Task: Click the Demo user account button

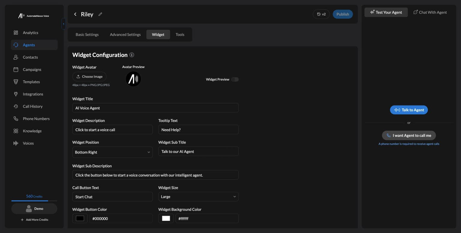Action: point(34,208)
